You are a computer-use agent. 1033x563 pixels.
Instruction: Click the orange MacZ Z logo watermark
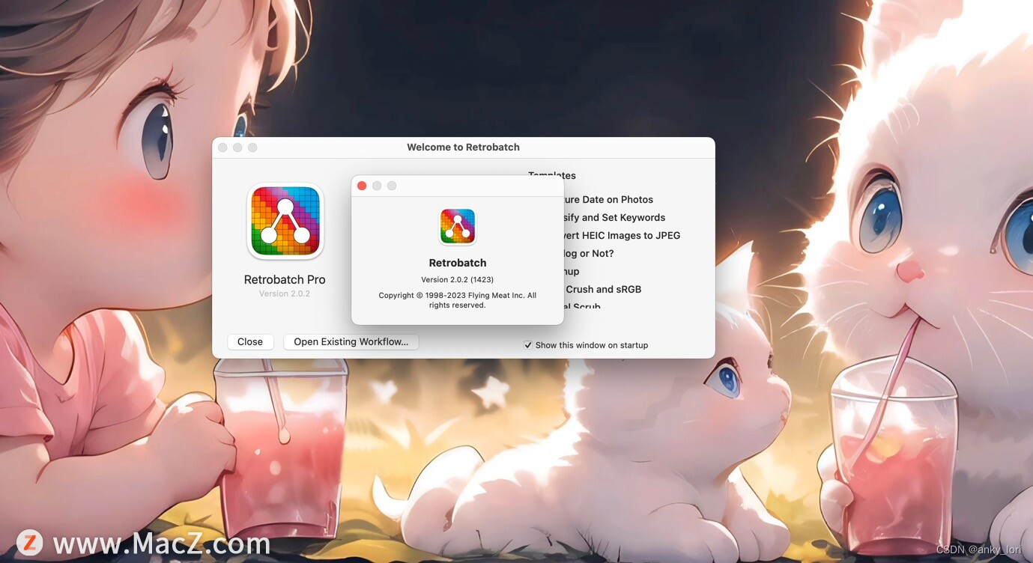click(30, 542)
